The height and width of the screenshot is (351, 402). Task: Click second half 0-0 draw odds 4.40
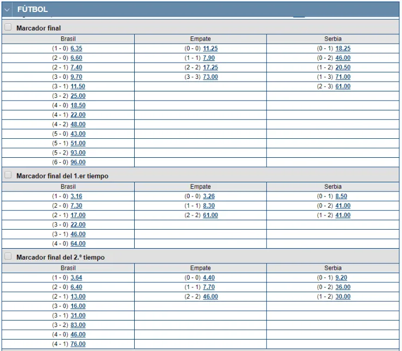pos(209,278)
